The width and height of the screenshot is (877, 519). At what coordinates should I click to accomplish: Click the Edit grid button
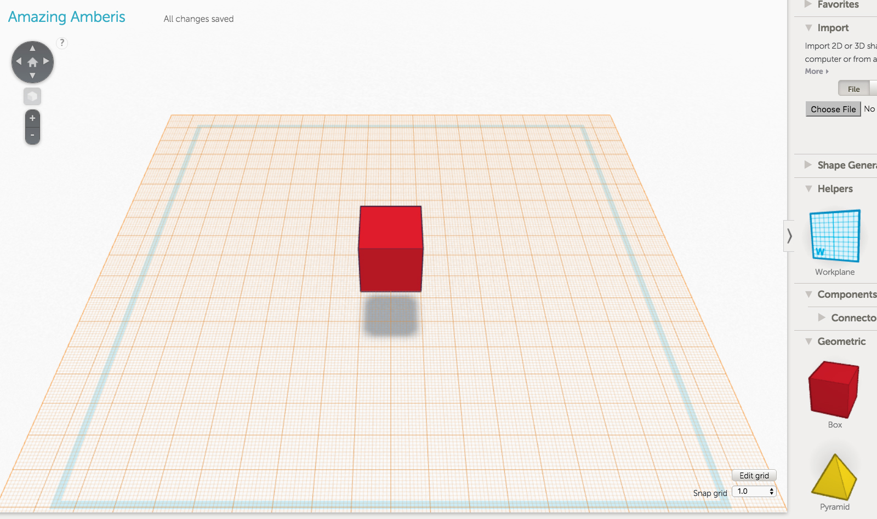[x=754, y=476]
